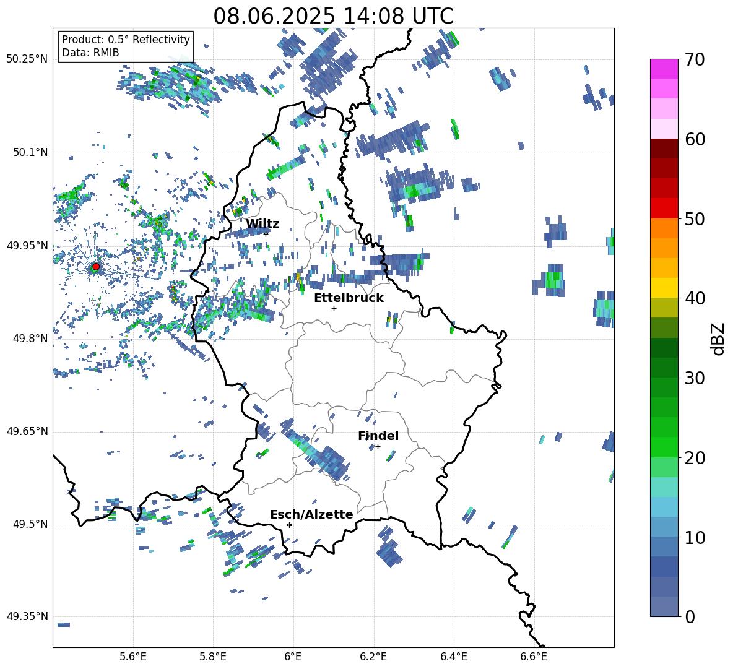The height and width of the screenshot is (669, 733).
Task: Click the yellow 40 dBZ colorbar segment
Action: [664, 288]
